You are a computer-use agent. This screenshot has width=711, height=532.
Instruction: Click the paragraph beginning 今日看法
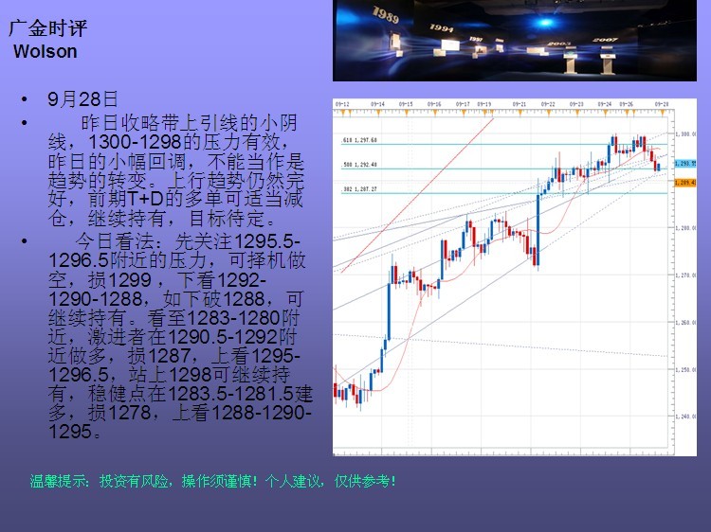[x=175, y=336]
